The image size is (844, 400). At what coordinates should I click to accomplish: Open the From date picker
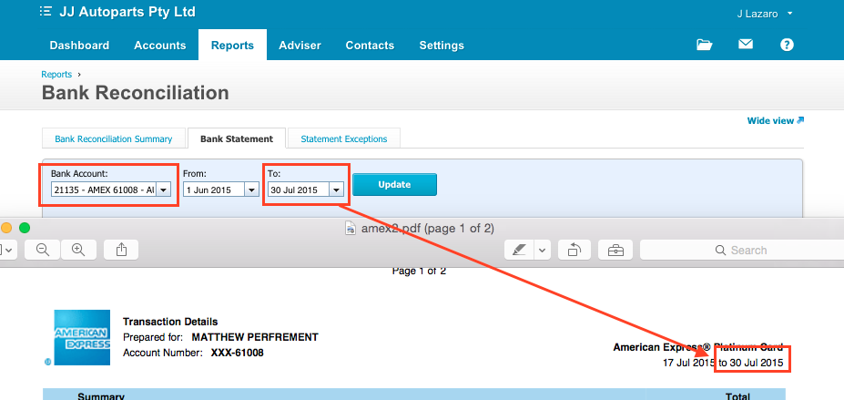point(251,190)
